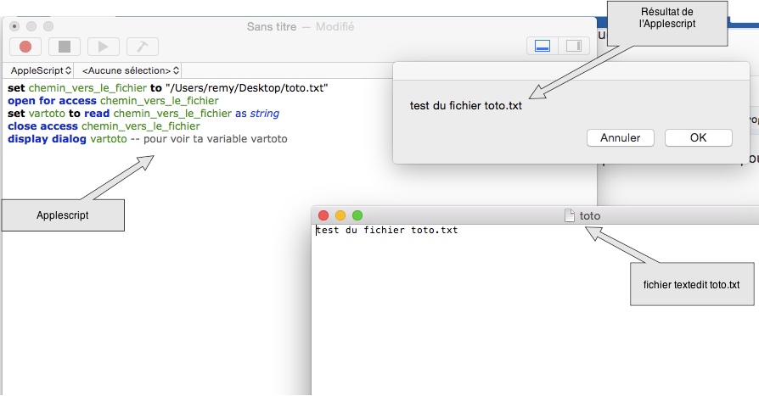Click the file path string in the script
The height and width of the screenshot is (396, 759).
point(246,88)
